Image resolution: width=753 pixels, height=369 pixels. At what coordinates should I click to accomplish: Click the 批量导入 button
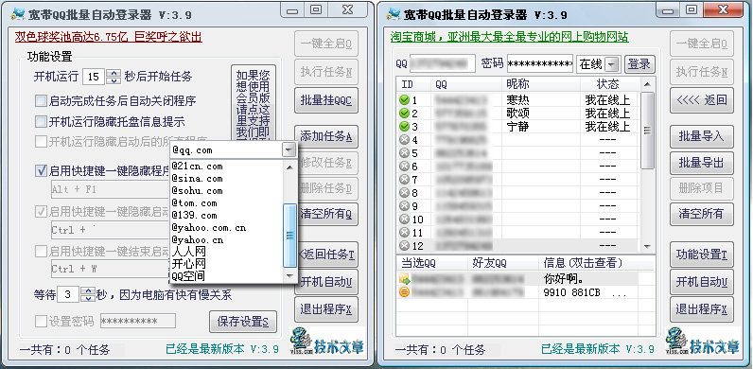pyautogui.click(x=702, y=136)
